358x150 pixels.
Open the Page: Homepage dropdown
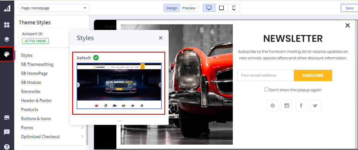tap(54, 8)
